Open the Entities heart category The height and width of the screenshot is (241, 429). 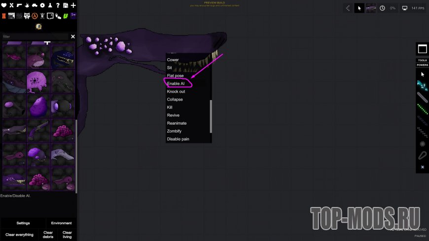coord(3,5)
